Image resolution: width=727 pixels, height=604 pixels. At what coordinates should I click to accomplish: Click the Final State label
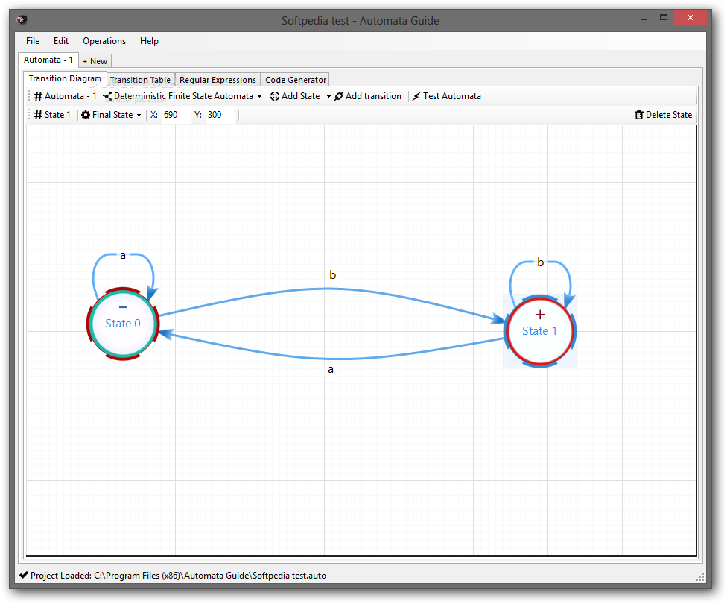tap(112, 115)
